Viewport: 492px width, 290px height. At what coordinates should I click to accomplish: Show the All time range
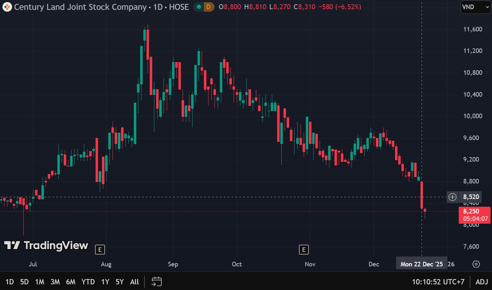135,282
